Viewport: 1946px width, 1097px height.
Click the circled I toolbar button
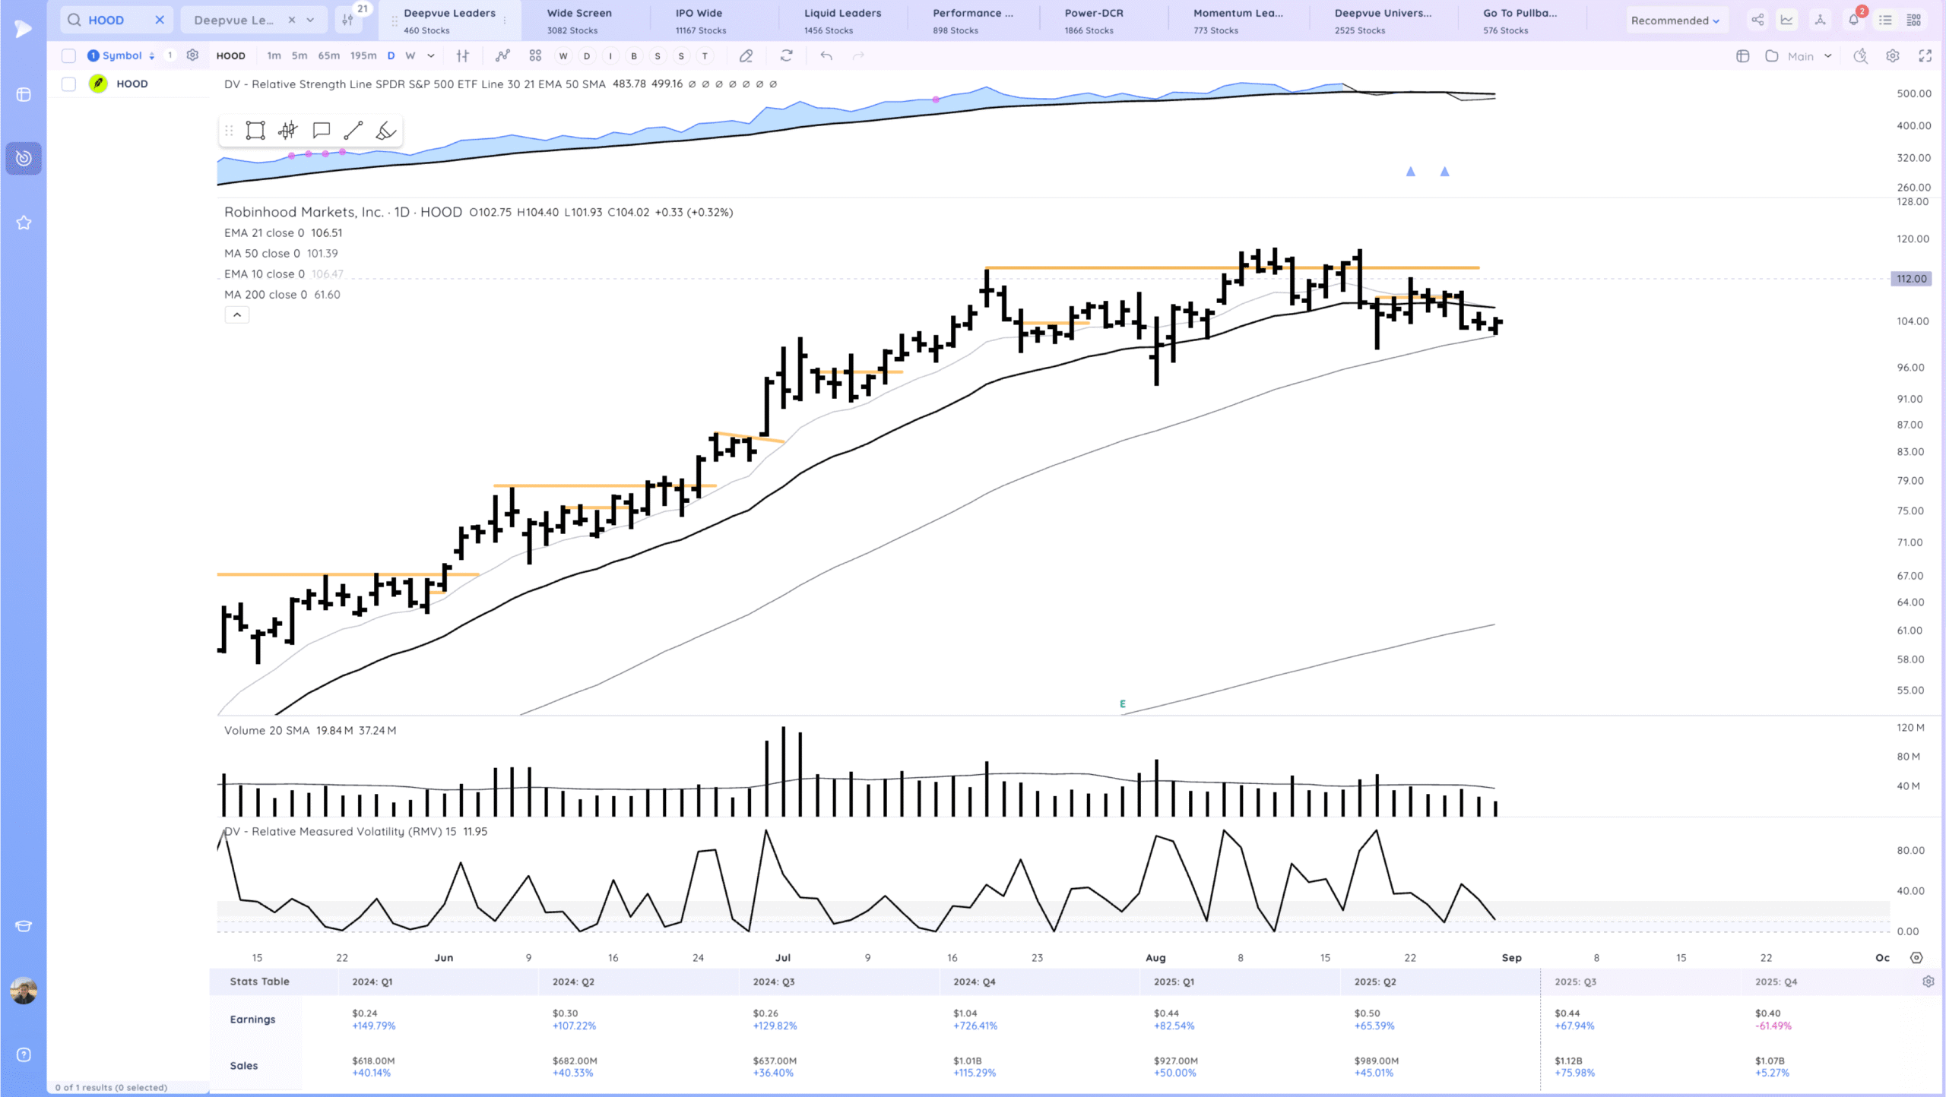(x=610, y=55)
